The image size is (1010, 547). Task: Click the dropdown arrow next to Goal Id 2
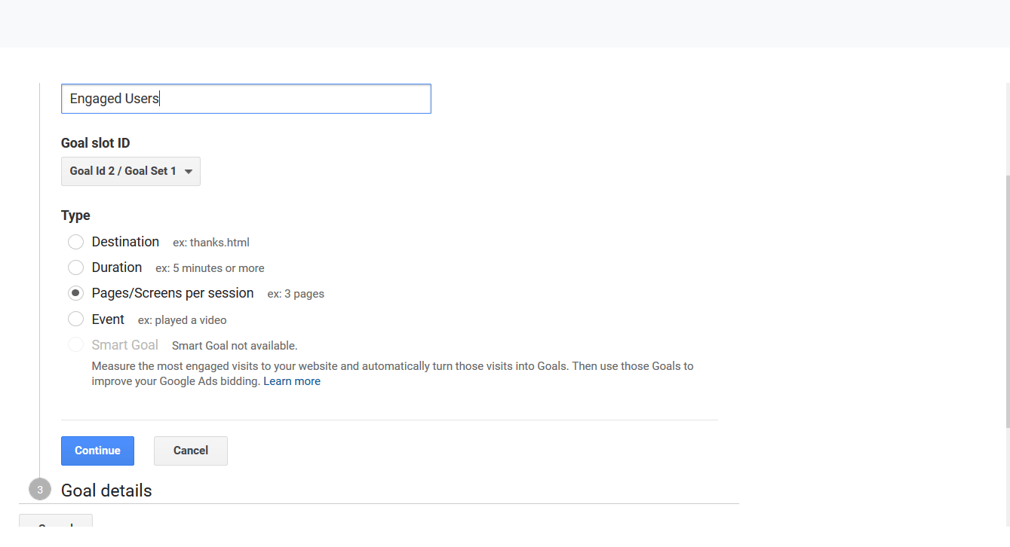(188, 171)
